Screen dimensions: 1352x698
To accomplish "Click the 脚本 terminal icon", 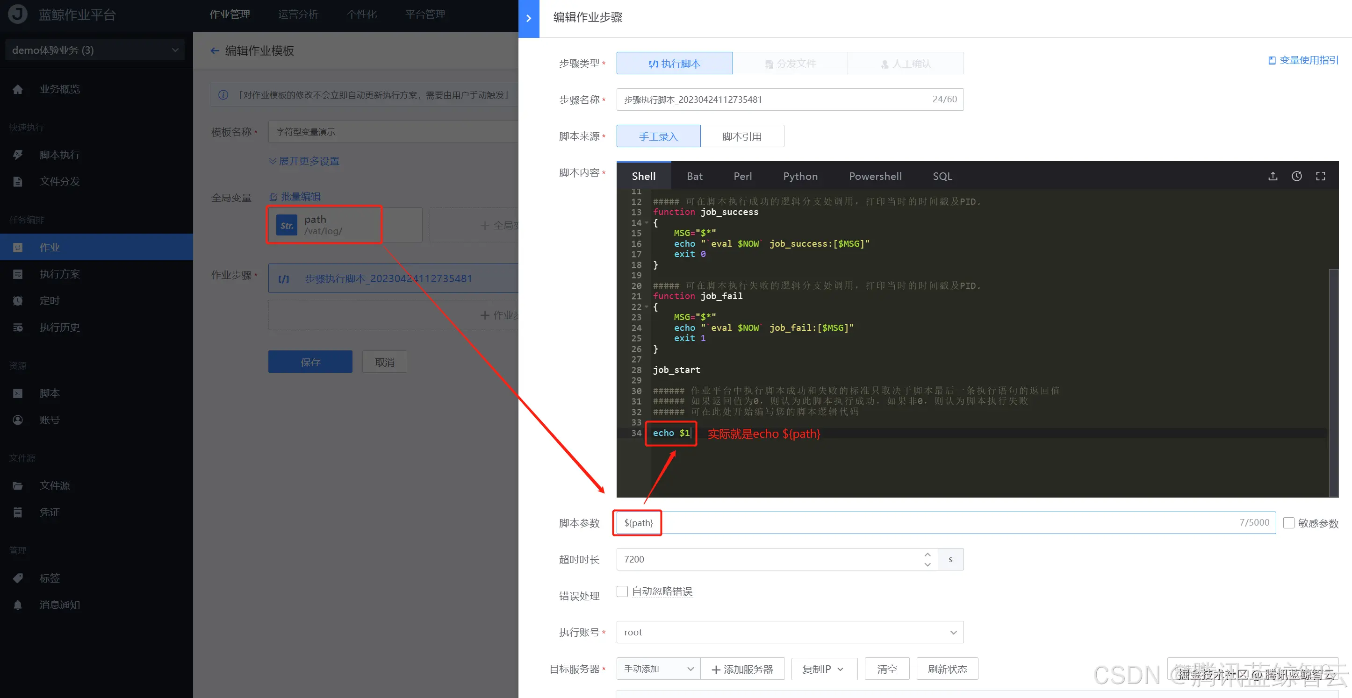I will pos(18,393).
